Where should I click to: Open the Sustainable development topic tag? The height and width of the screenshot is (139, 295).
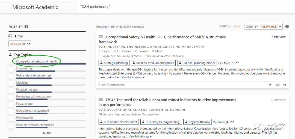pos(119,122)
